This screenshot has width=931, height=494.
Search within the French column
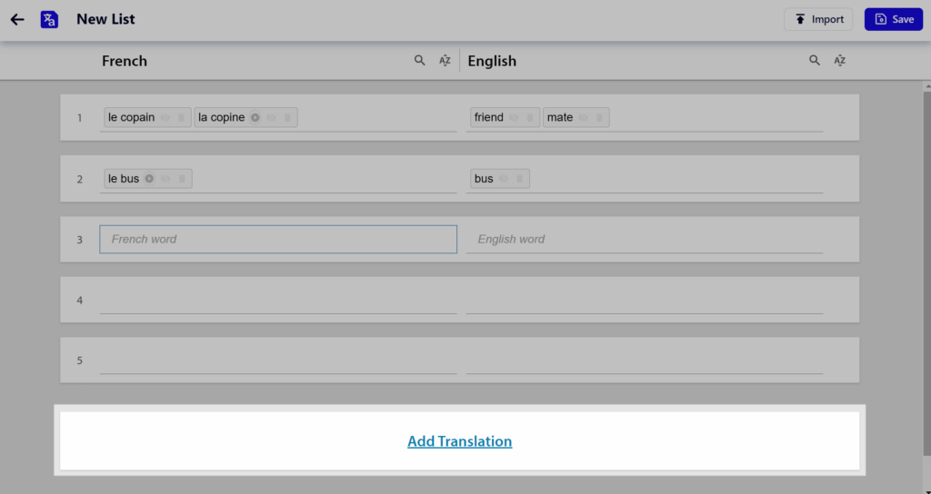click(x=420, y=61)
